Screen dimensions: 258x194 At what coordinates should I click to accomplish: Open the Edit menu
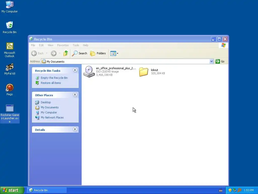coord(41,45)
